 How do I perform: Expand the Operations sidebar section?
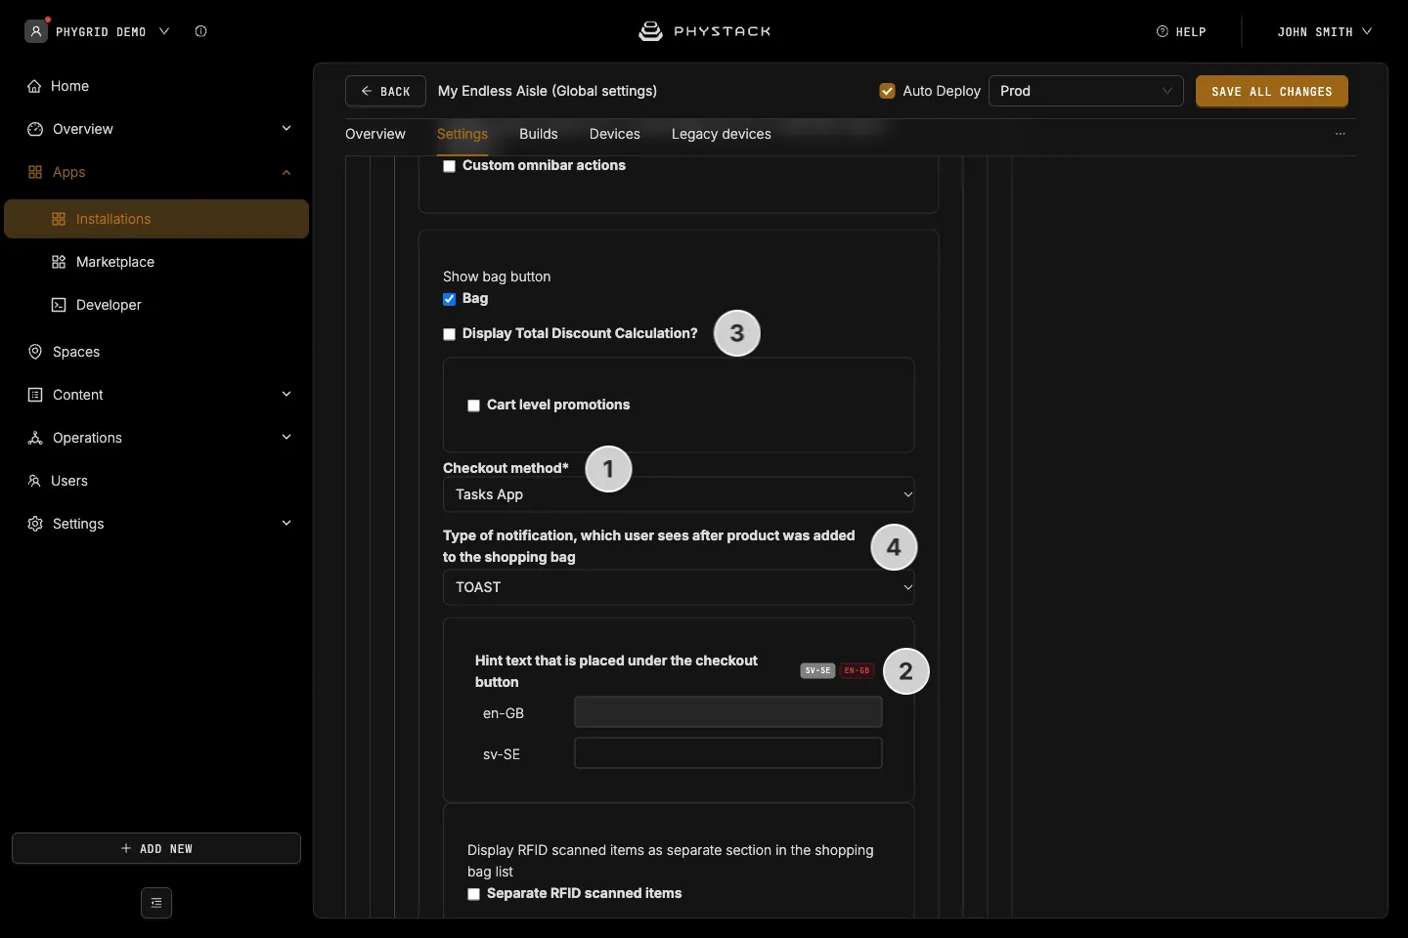pos(286,438)
